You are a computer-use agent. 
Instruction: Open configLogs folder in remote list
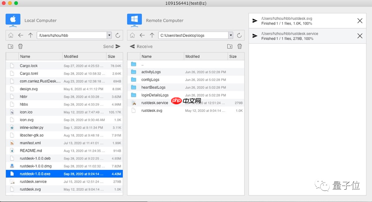click(186, 80)
